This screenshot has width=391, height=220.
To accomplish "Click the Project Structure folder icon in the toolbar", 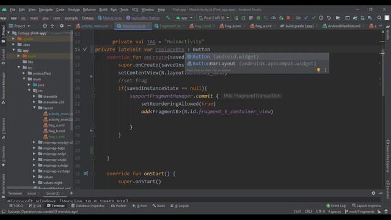I will [x=338, y=18].
